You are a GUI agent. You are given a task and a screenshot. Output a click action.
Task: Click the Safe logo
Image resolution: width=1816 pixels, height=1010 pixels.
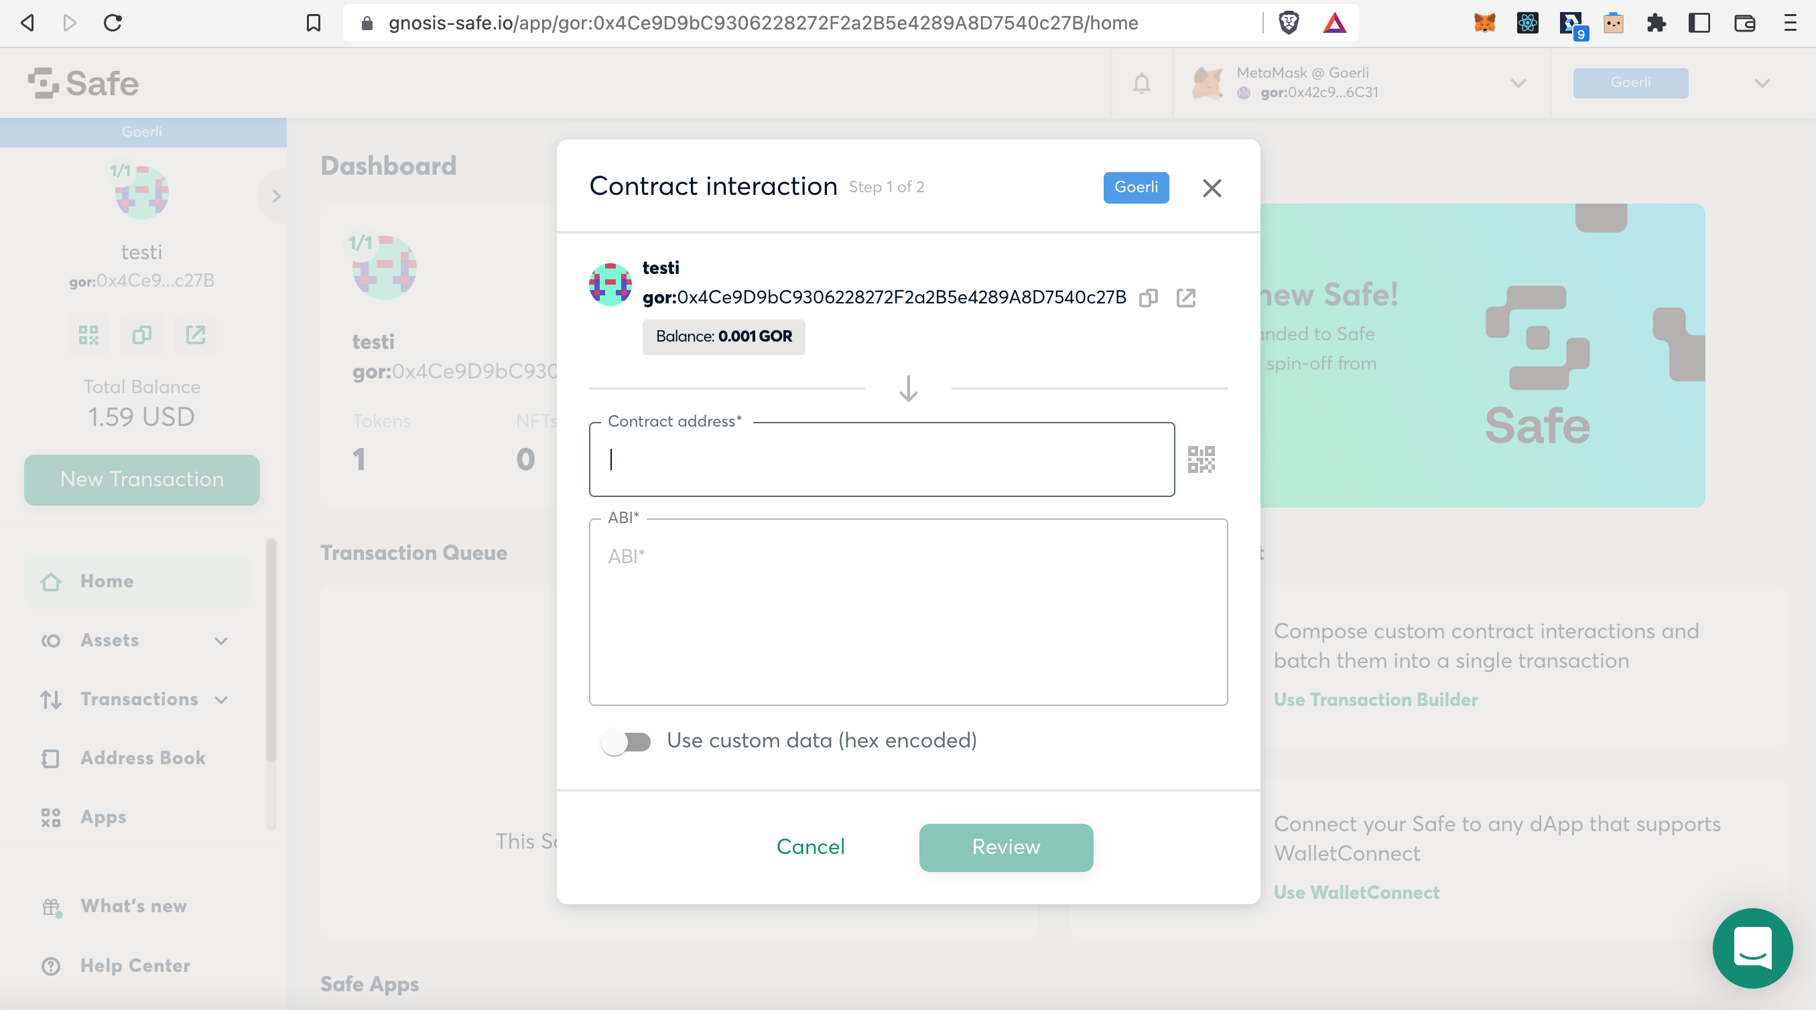[x=83, y=83]
